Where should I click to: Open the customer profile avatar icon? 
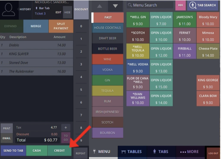click(9, 9)
